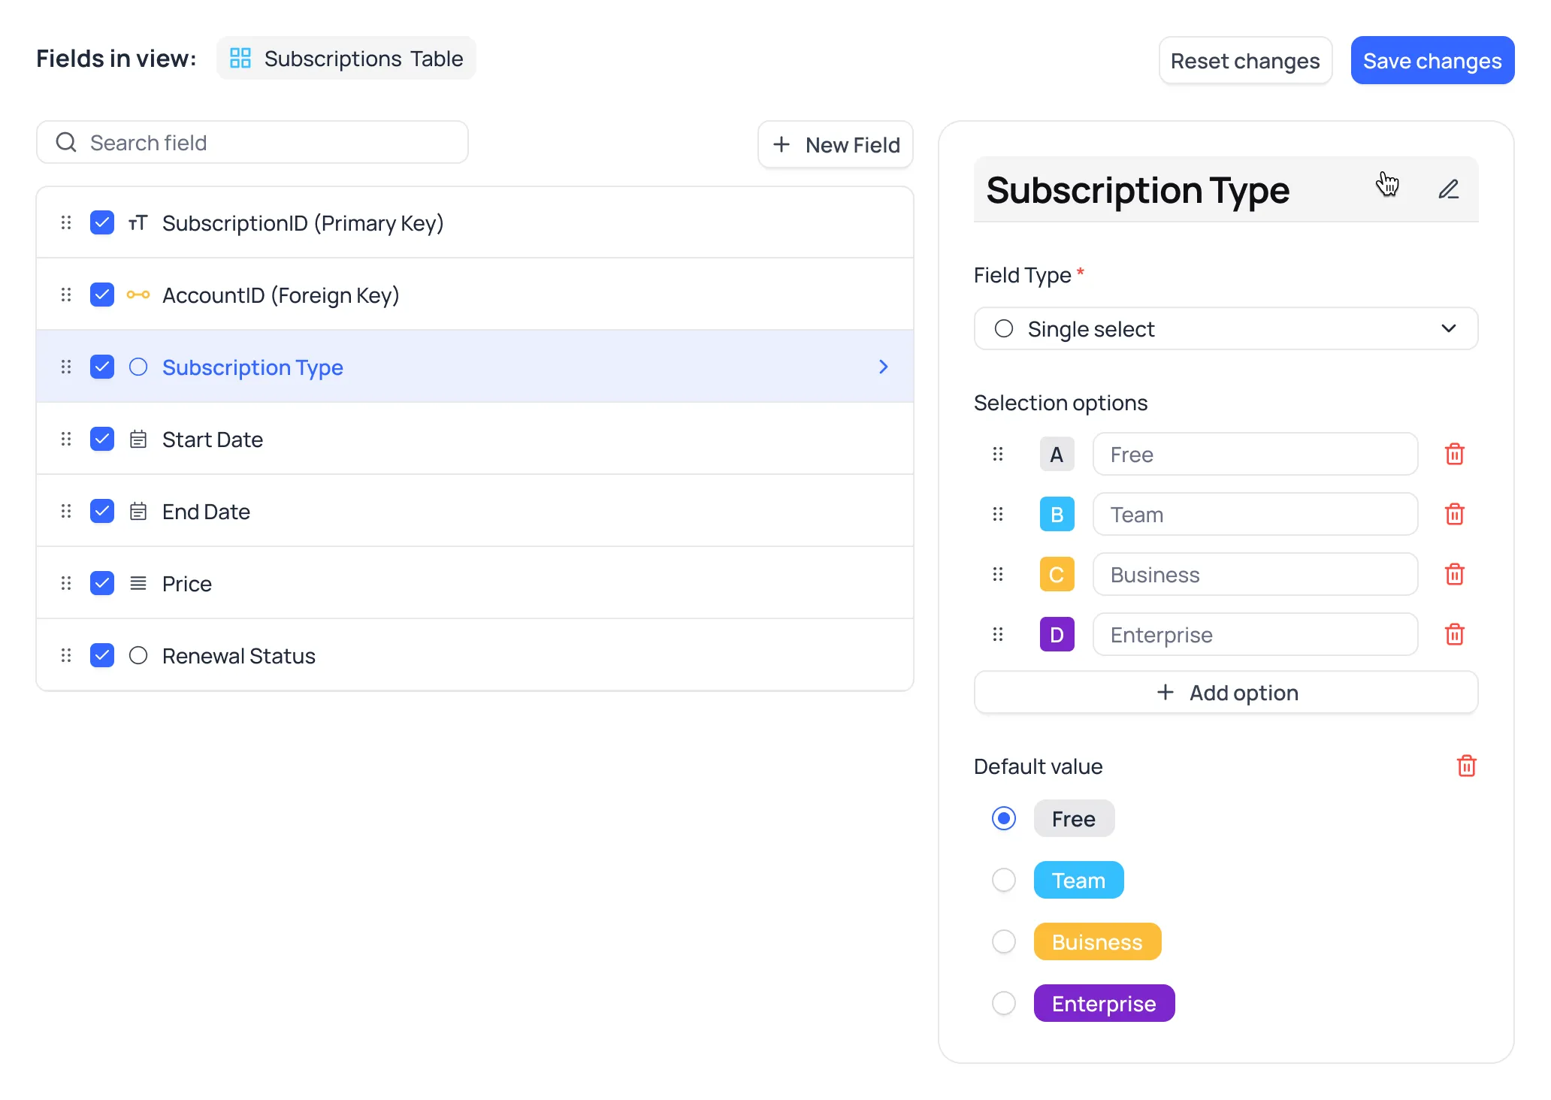Select the Free default value radio button
Screen dimensions: 1551x1100
point(1003,819)
